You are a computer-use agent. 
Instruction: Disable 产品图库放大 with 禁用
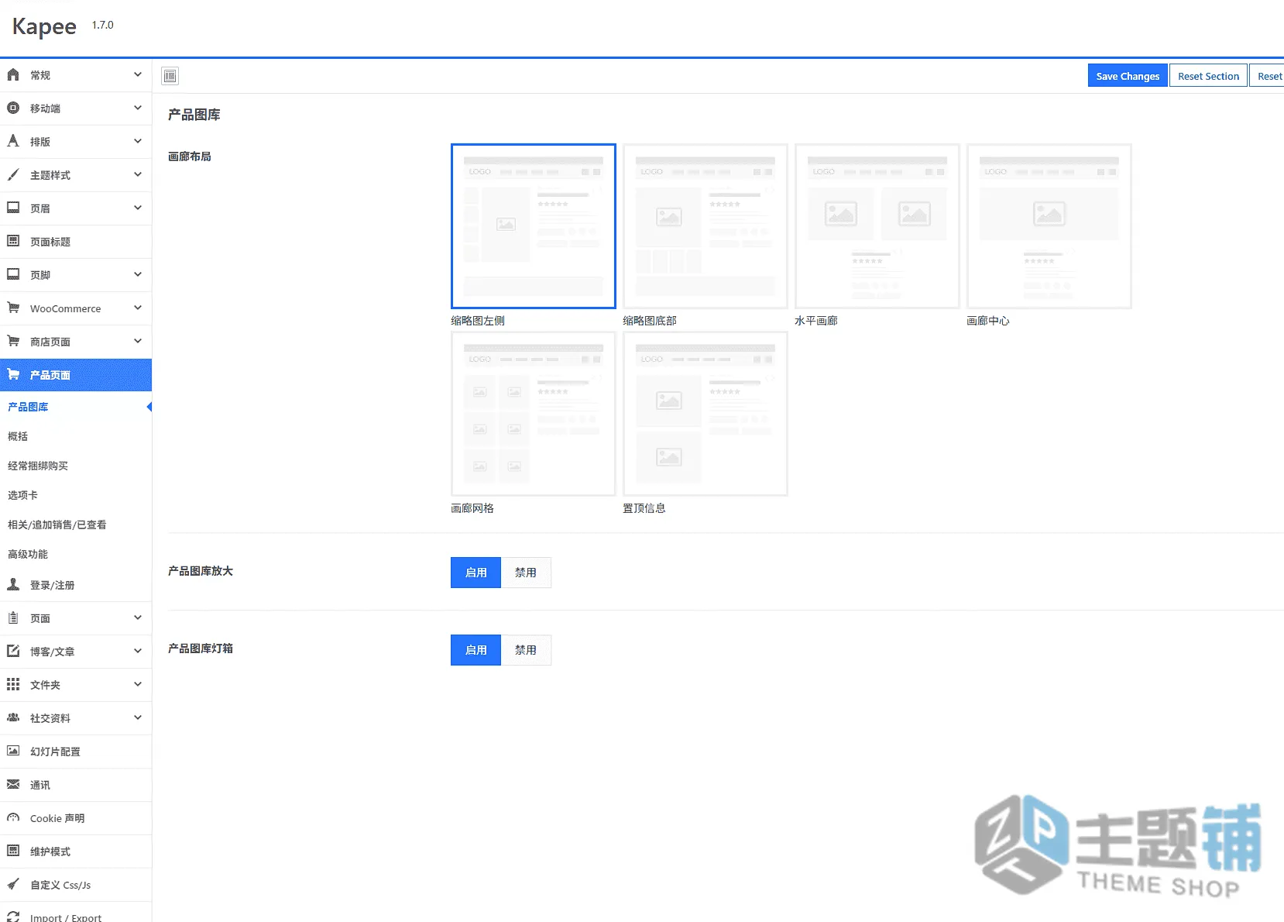pos(526,573)
